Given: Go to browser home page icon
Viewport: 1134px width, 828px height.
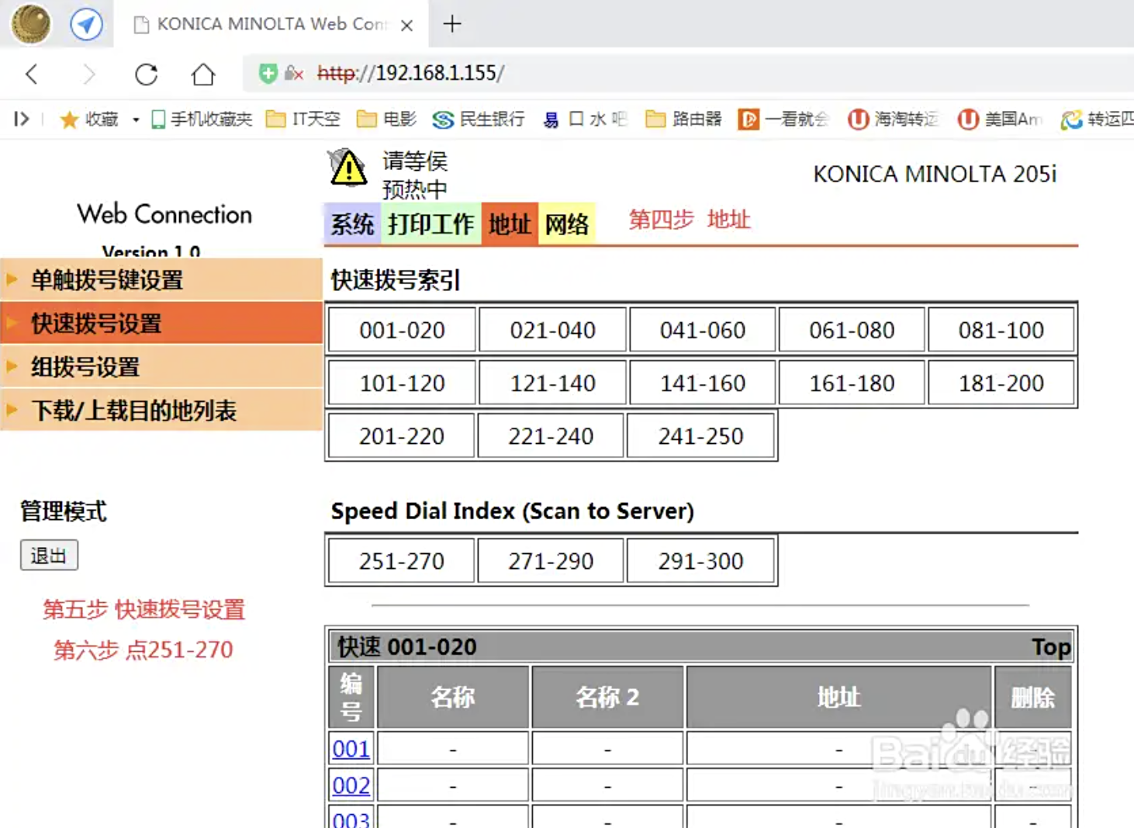Looking at the screenshot, I should pyautogui.click(x=203, y=74).
